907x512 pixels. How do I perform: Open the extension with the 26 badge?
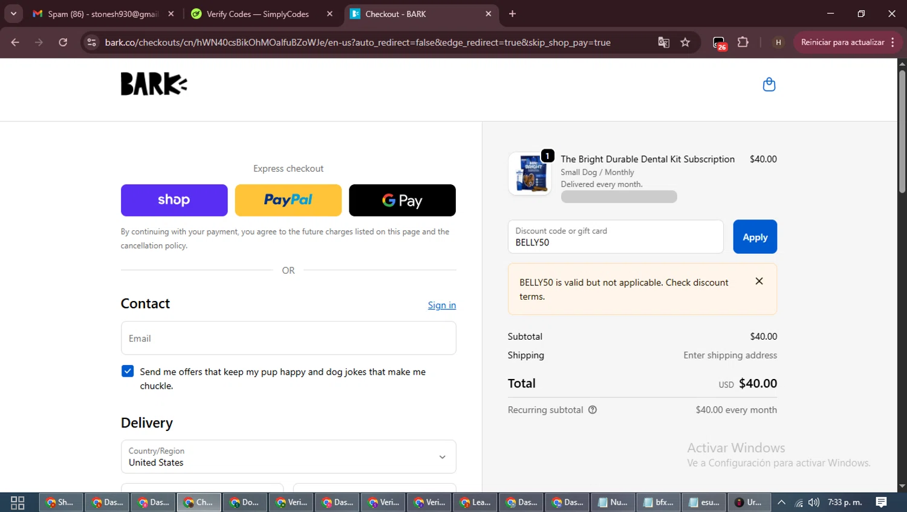pos(719,43)
